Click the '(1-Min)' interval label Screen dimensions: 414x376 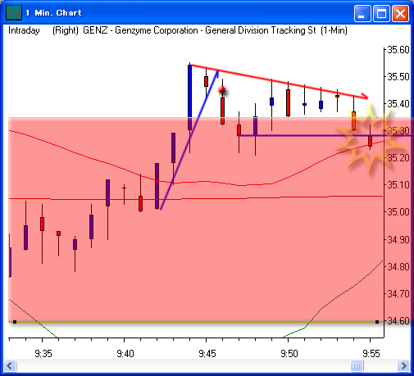[x=334, y=30]
